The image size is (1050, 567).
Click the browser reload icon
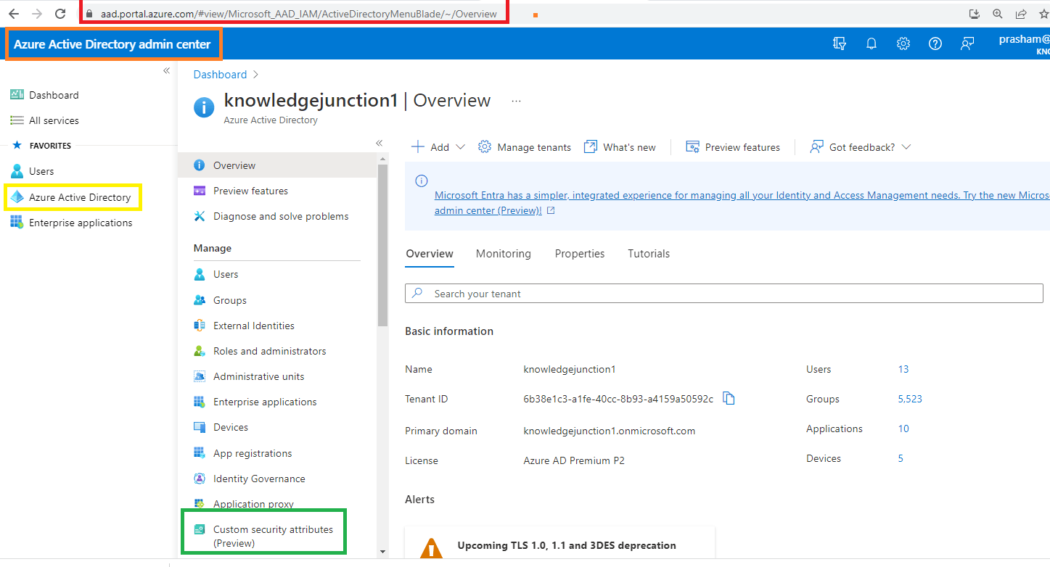tap(60, 14)
